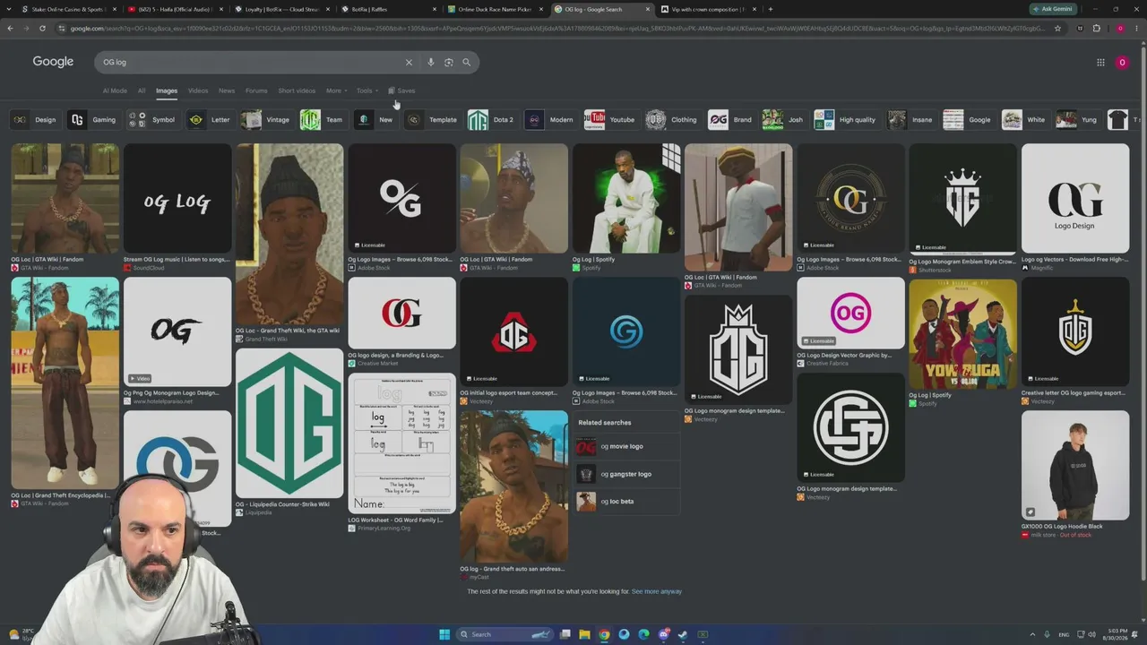
Task: Switch to the Short videos tab
Action: pos(297,90)
